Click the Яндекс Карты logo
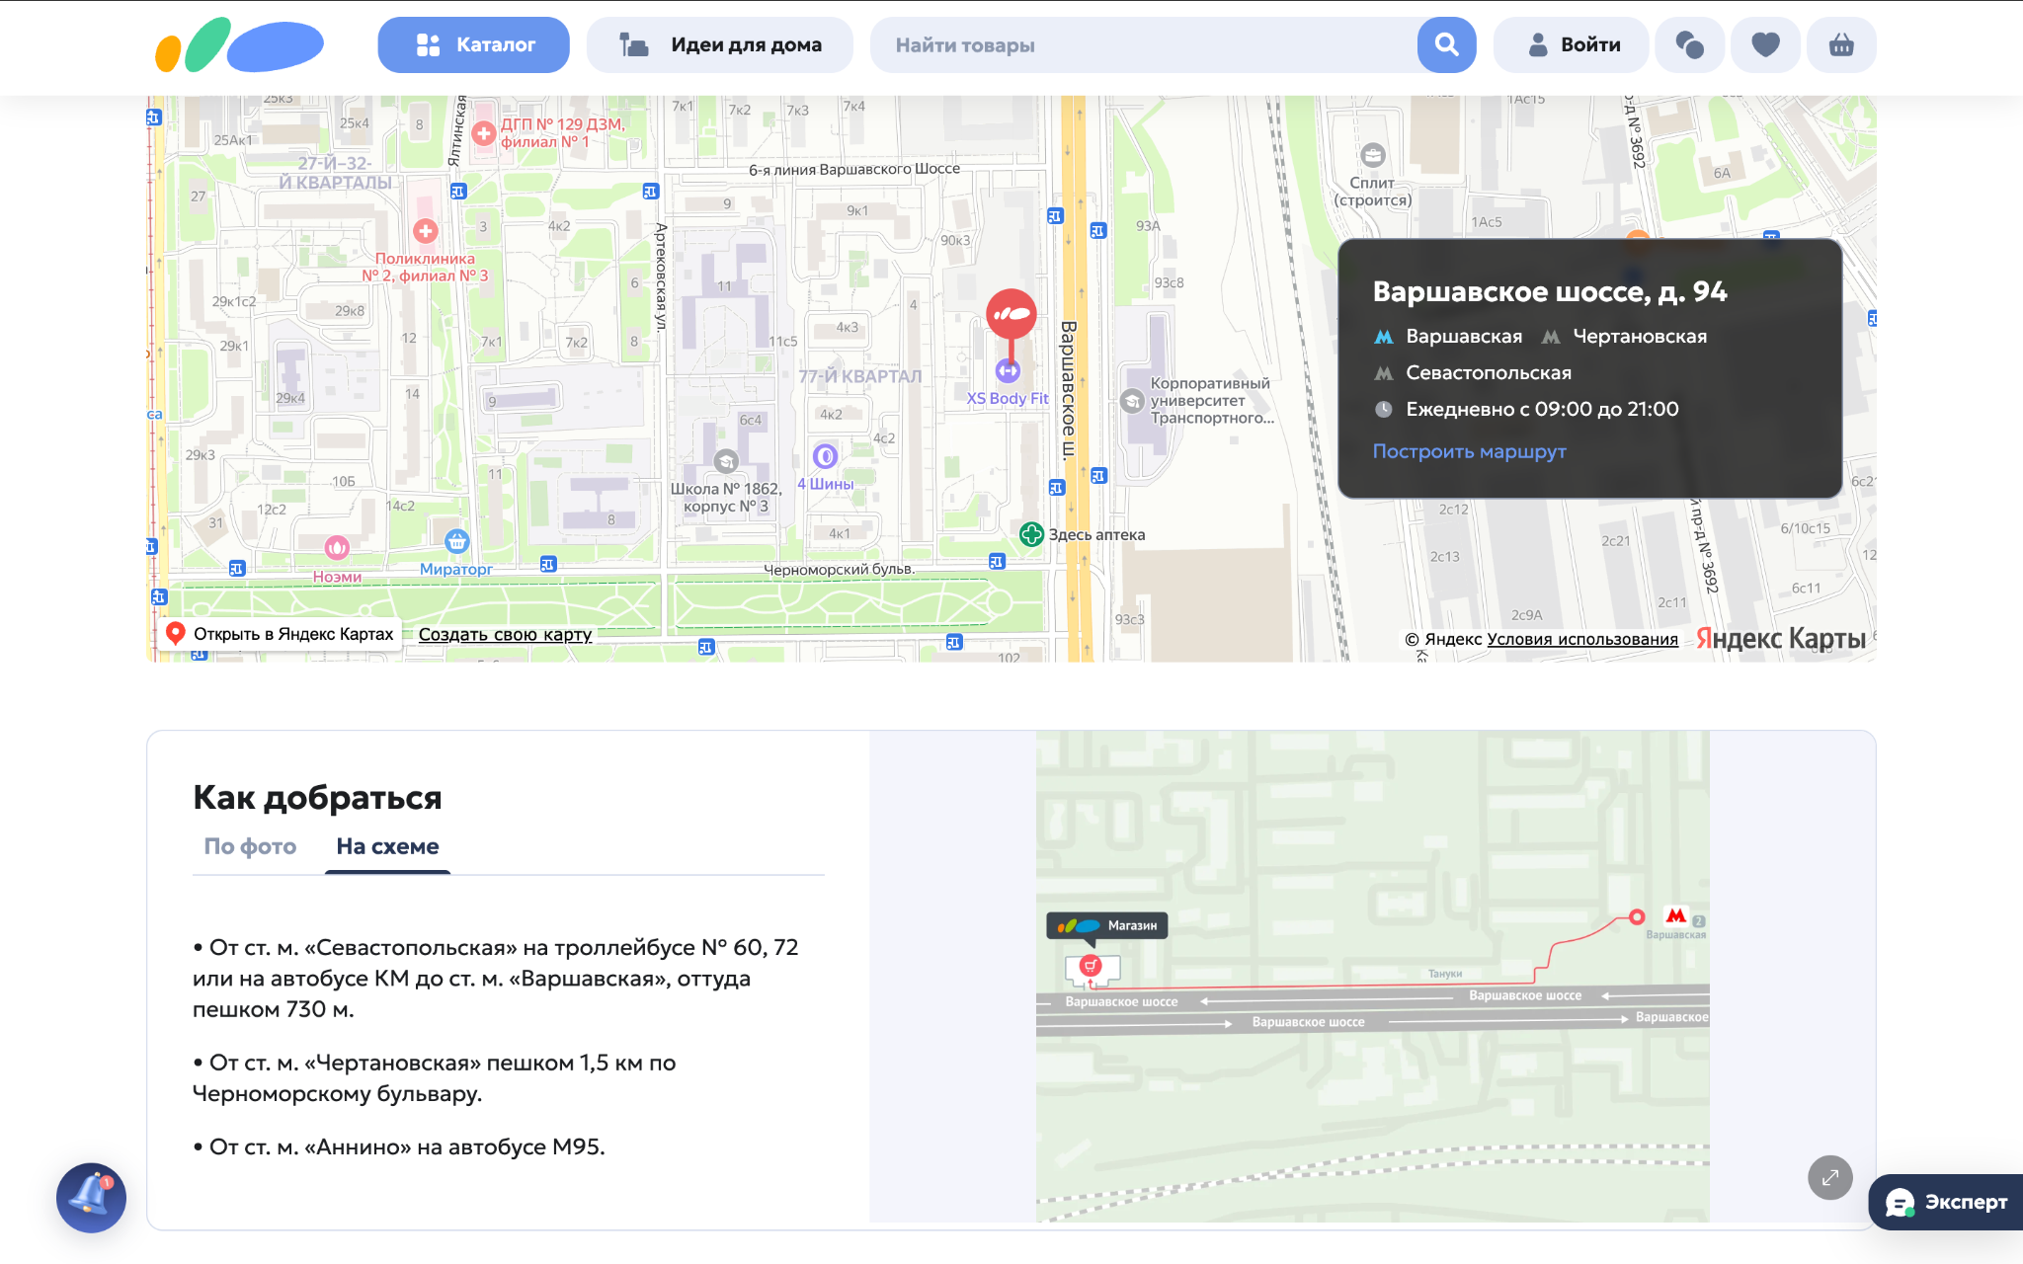The image size is (2023, 1264). pos(1781,639)
